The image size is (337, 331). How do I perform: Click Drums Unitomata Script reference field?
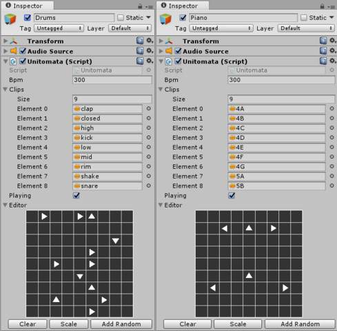tap(108, 70)
